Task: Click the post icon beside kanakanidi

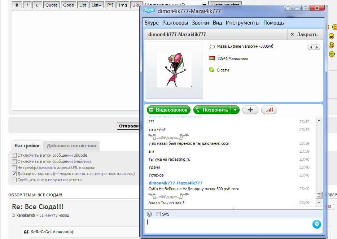Action: (14, 215)
